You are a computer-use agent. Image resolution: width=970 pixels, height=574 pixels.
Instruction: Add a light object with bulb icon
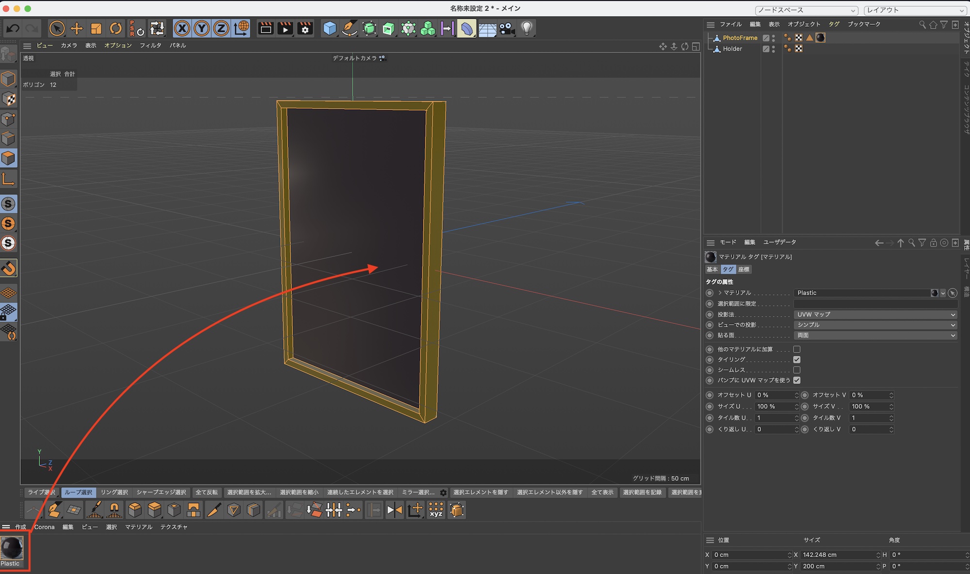click(x=527, y=29)
